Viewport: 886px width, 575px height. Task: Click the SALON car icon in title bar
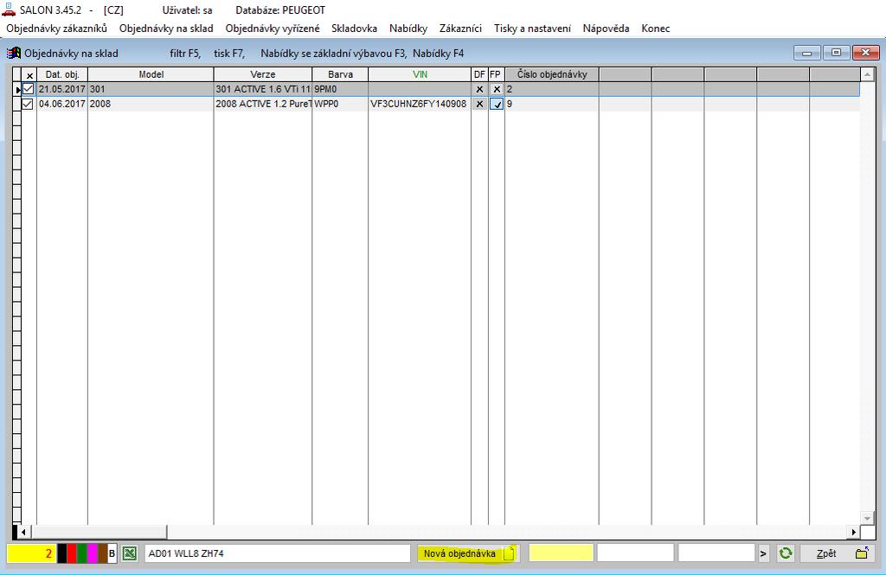tap(9, 10)
